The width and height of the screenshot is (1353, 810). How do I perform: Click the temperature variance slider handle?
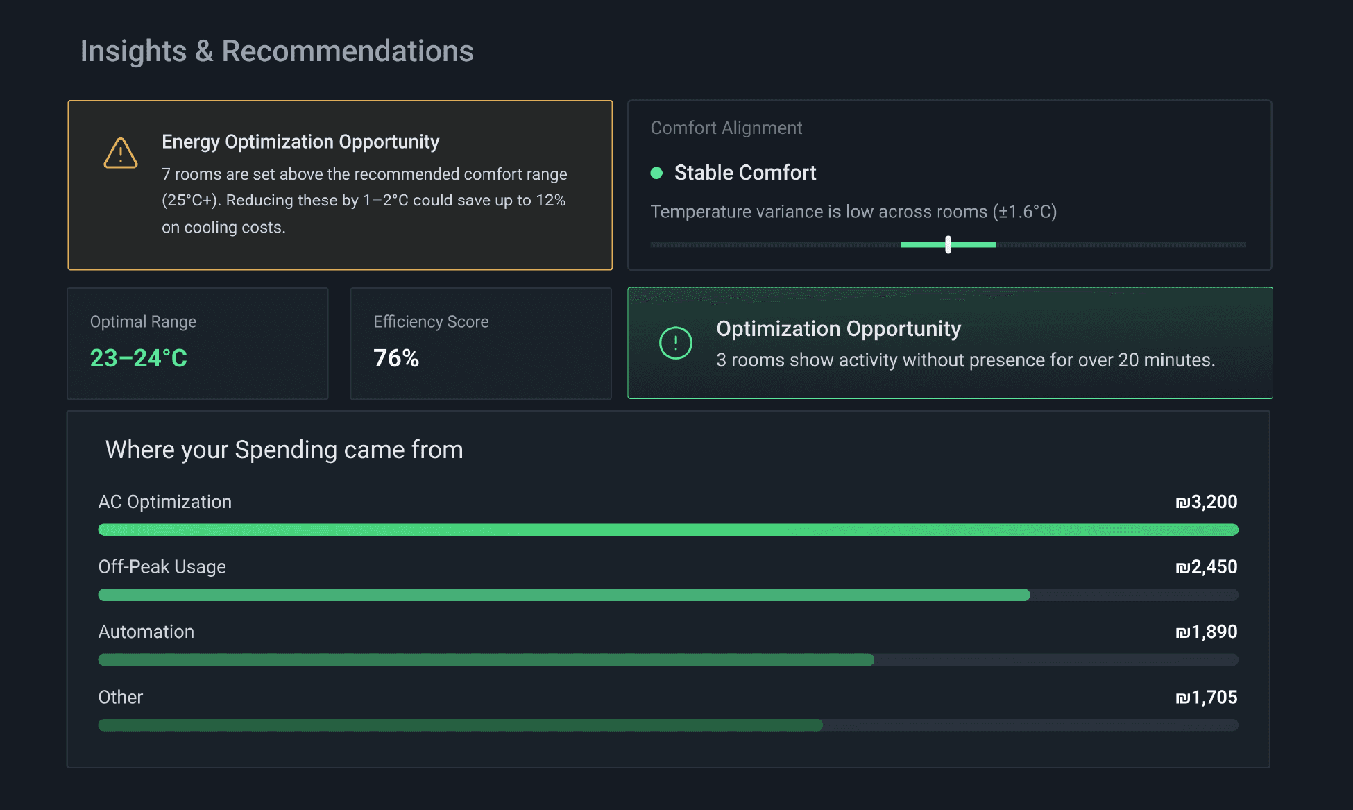coord(948,244)
